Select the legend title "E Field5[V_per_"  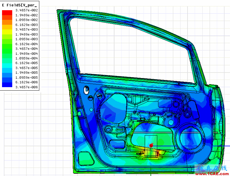19,6
